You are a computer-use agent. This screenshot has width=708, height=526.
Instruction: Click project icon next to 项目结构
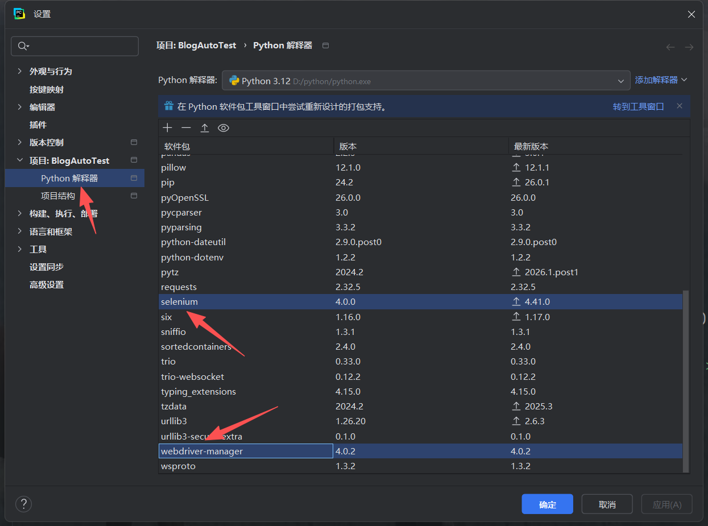click(134, 196)
